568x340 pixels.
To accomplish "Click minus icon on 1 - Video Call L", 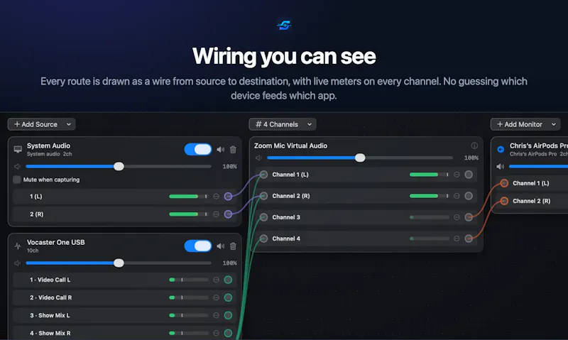I will pos(216,280).
